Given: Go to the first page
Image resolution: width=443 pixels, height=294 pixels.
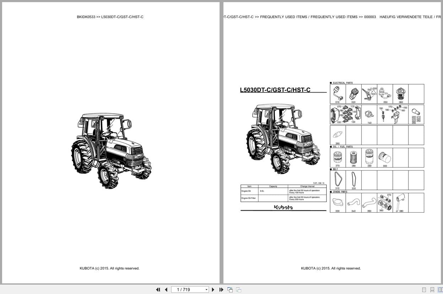Looking at the screenshot, I should coord(158,290).
